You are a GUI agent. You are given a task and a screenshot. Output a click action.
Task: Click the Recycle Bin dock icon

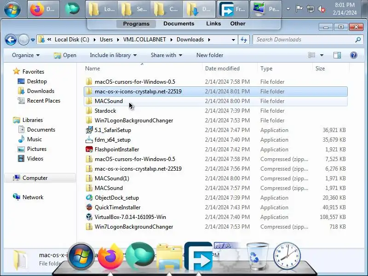(x=258, y=256)
